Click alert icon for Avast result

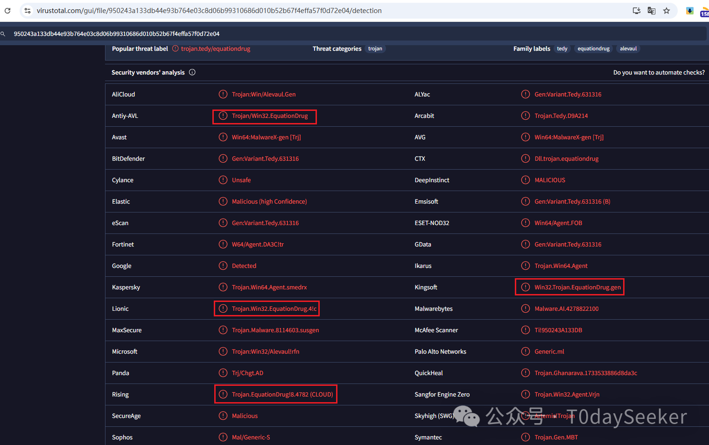pos(223,137)
